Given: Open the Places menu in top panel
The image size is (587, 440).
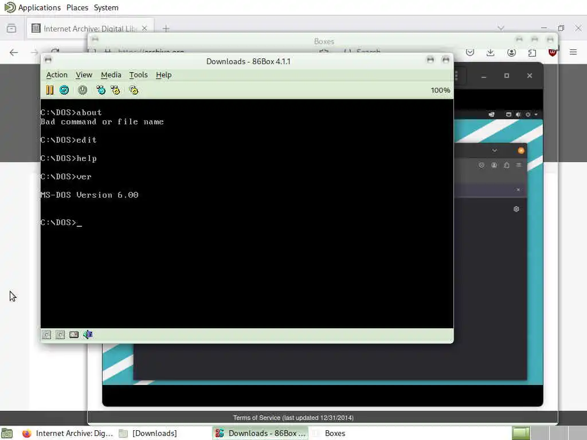Looking at the screenshot, I should pos(77,7).
